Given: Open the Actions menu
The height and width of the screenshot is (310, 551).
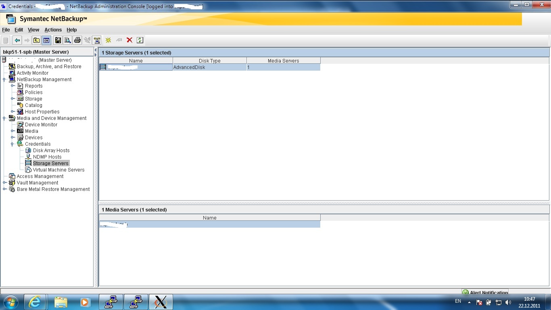Looking at the screenshot, I should click(53, 30).
